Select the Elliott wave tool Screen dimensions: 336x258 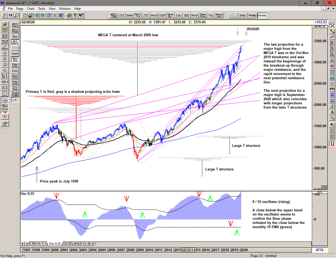pos(5,47)
